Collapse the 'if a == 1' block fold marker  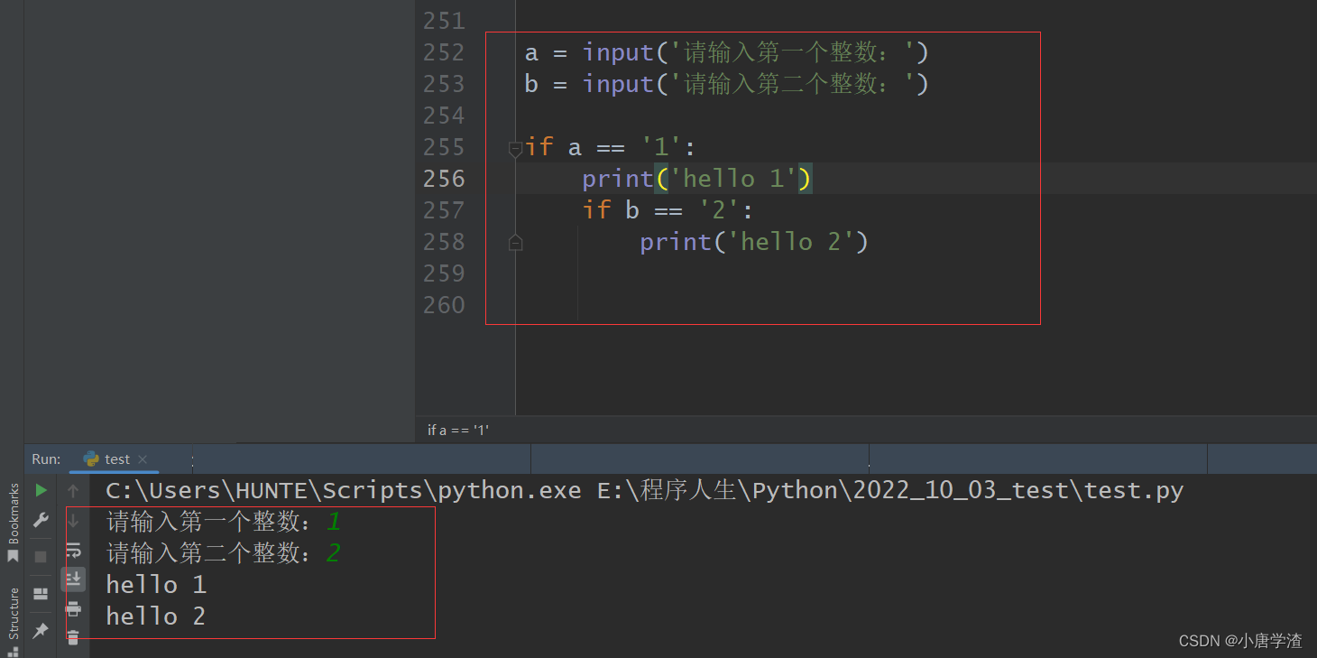coord(515,148)
